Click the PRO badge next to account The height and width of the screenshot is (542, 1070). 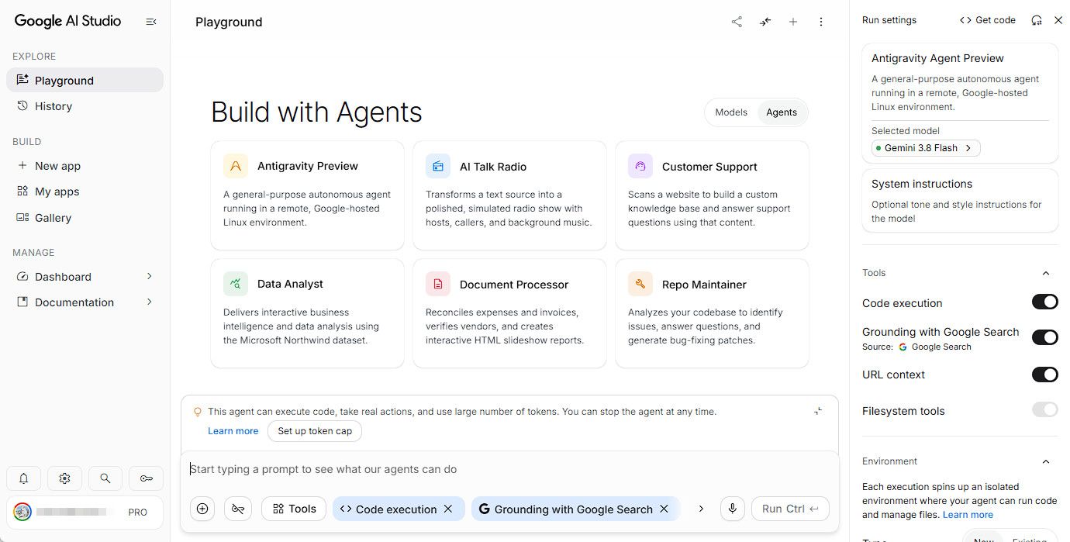tap(137, 513)
